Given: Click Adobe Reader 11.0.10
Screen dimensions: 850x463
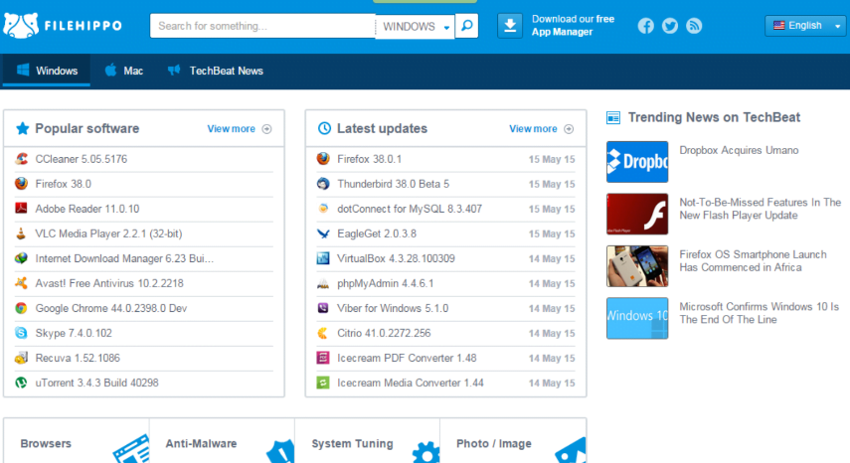Looking at the screenshot, I should coord(87,209).
